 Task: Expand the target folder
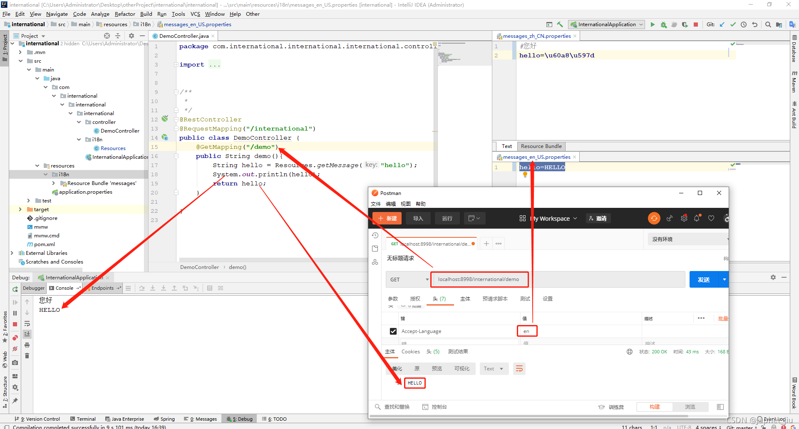pos(20,209)
